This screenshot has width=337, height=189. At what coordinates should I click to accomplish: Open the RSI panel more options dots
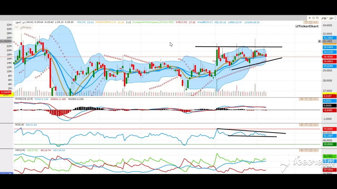click(x=315, y=125)
